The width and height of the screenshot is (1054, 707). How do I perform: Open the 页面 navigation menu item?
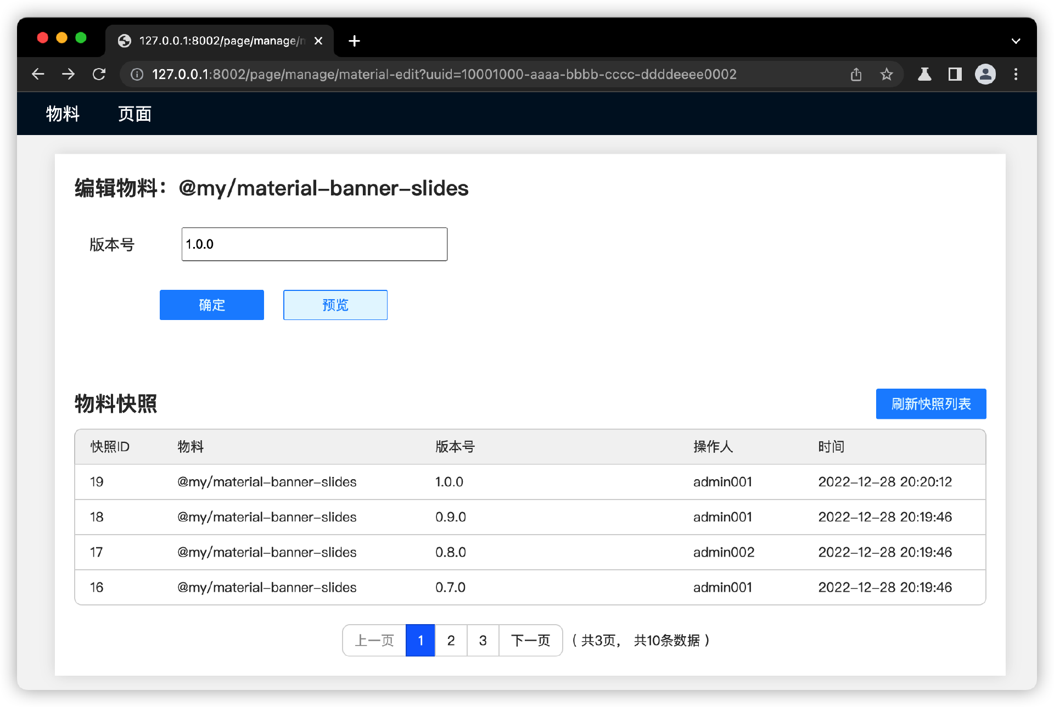(134, 114)
